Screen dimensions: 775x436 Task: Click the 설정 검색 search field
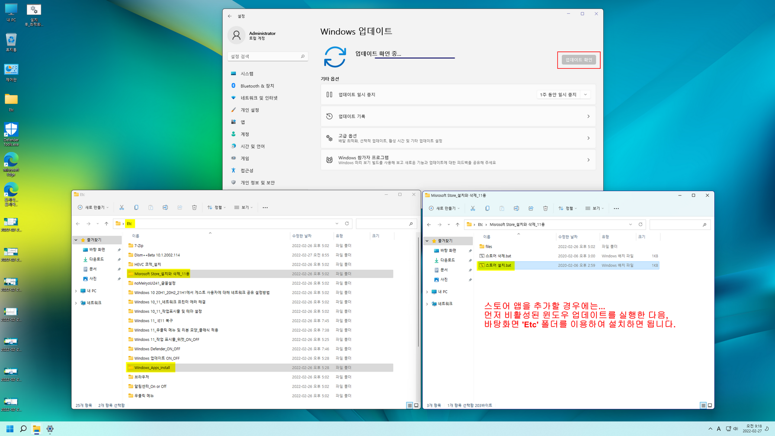click(x=268, y=56)
